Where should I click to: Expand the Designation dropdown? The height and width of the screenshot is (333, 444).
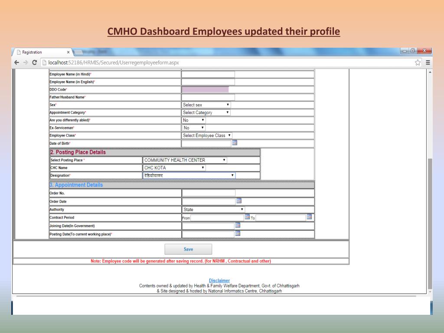pyautogui.click(x=189, y=176)
